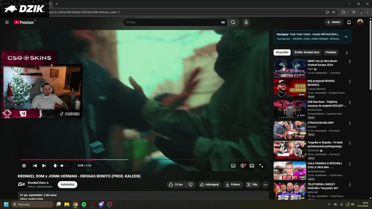This screenshot has width=372, height=209.
Task: Bookmark this page with star icon
Action: coord(334,12)
